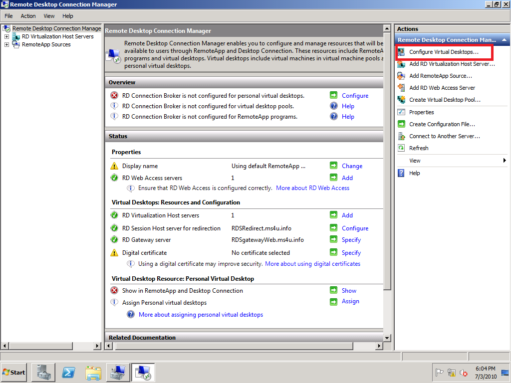Open the Action menu
Screen dimensions: 511x383
pyautogui.click(x=28, y=16)
